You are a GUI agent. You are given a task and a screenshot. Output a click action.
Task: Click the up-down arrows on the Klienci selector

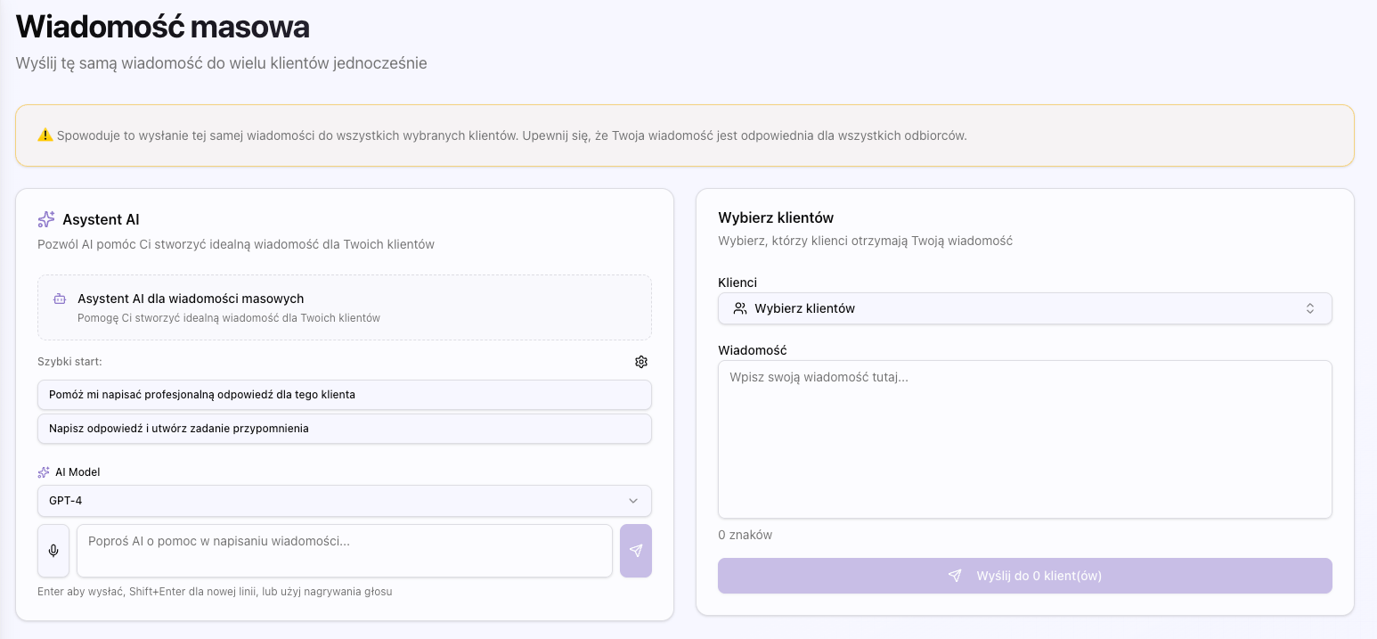pos(1310,308)
